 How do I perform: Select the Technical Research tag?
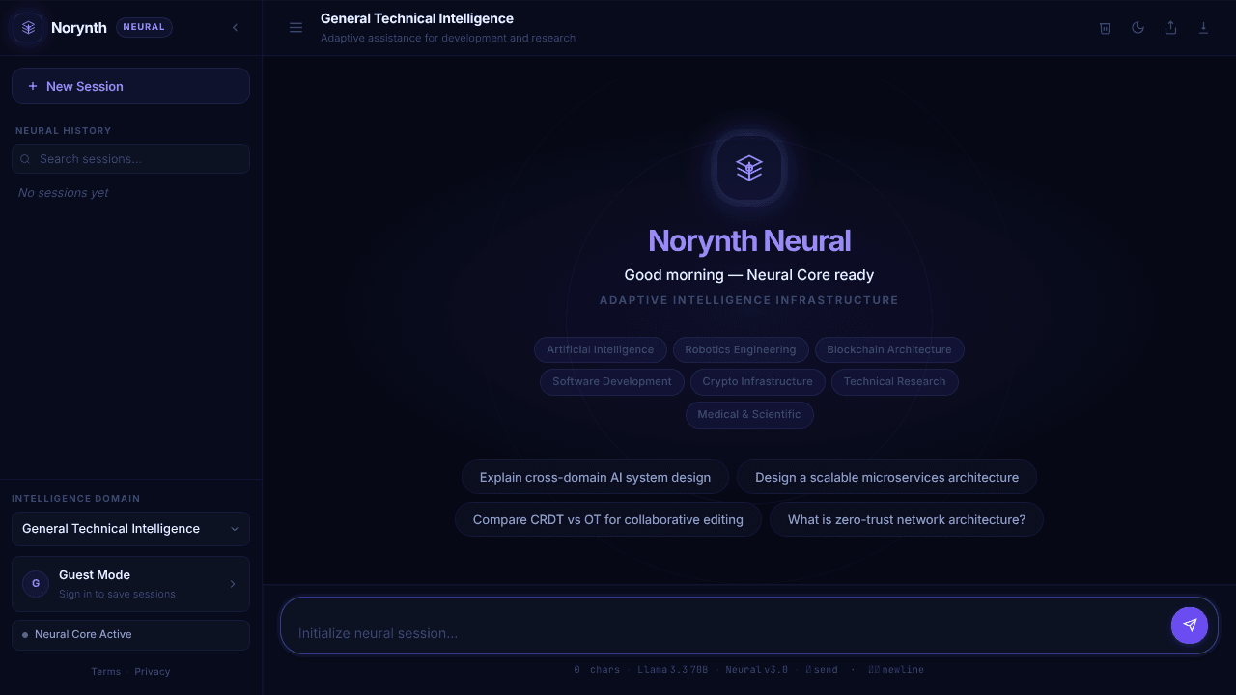pos(895,381)
